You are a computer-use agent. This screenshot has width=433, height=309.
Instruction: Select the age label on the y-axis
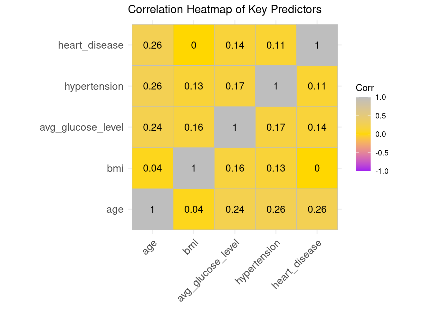coord(115,210)
